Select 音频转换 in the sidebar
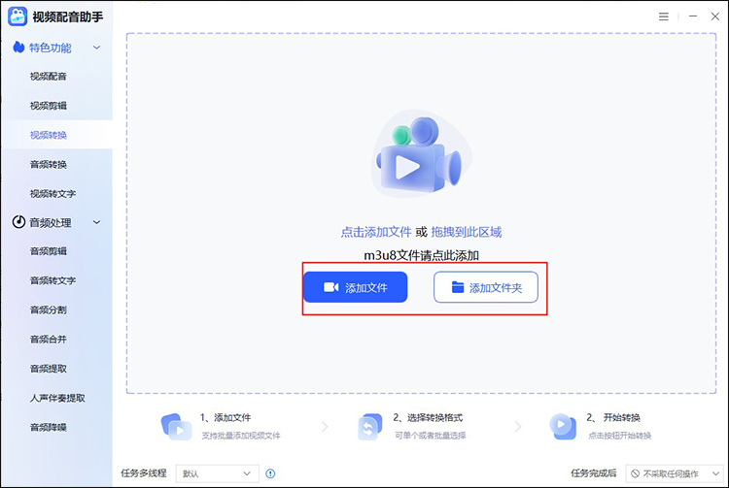729x488 pixels. click(49, 164)
